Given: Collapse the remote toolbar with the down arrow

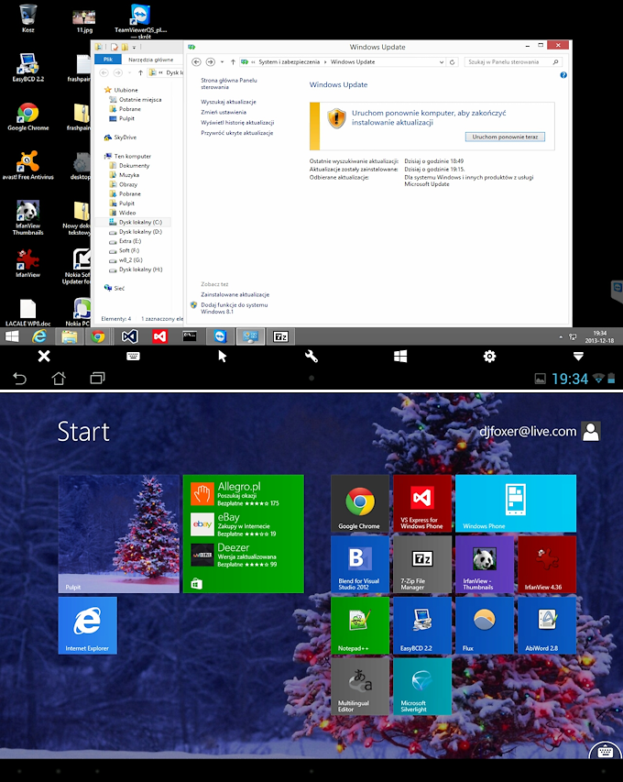Looking at the screenshot, I should click(578, 356).
